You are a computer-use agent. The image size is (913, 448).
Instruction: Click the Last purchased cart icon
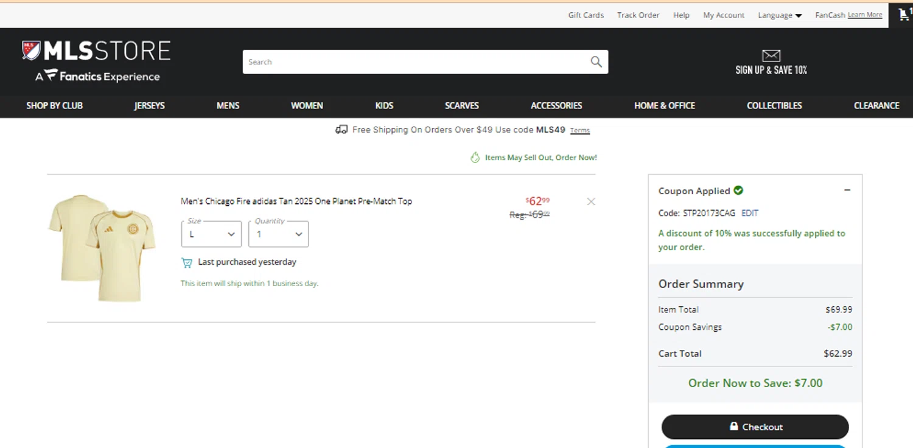[187, 262]
